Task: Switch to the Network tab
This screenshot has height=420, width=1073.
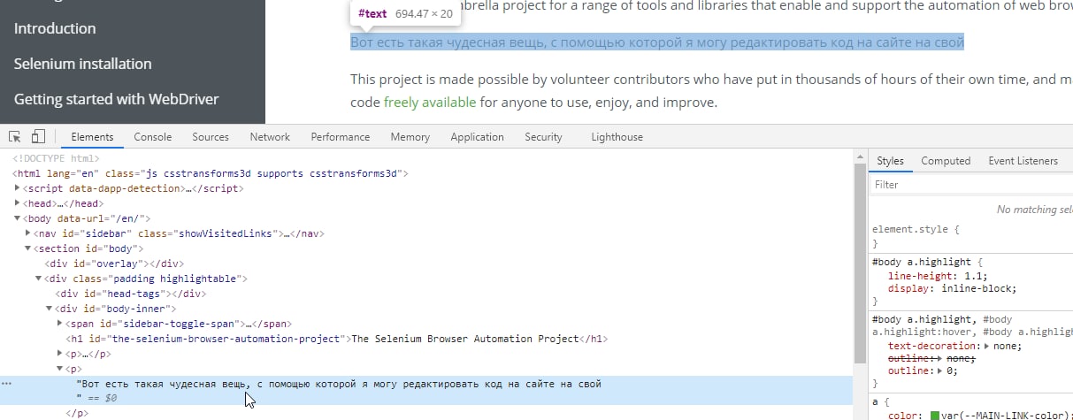Action: pos(270,137)
